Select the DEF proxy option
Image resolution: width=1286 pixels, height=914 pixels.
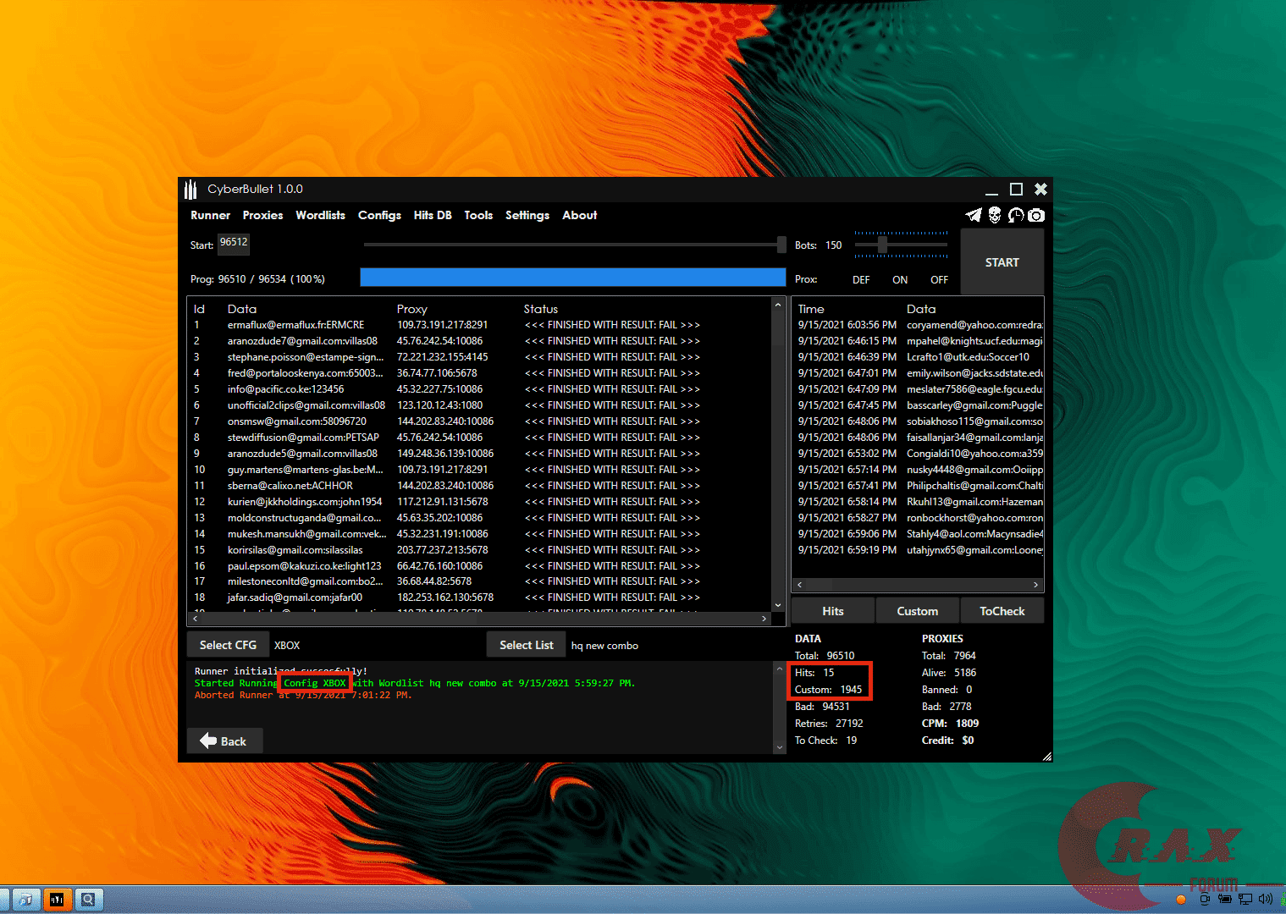[861, 279]
